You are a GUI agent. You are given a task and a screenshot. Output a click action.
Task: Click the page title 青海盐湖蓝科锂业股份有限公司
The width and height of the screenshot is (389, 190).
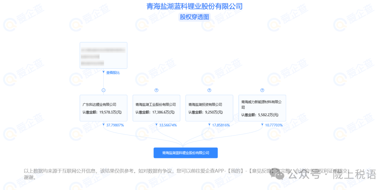pos(194,6)
